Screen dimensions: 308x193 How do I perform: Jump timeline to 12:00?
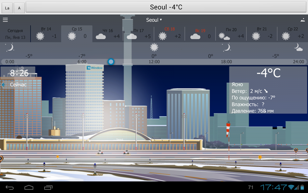[x=154, y=62]
